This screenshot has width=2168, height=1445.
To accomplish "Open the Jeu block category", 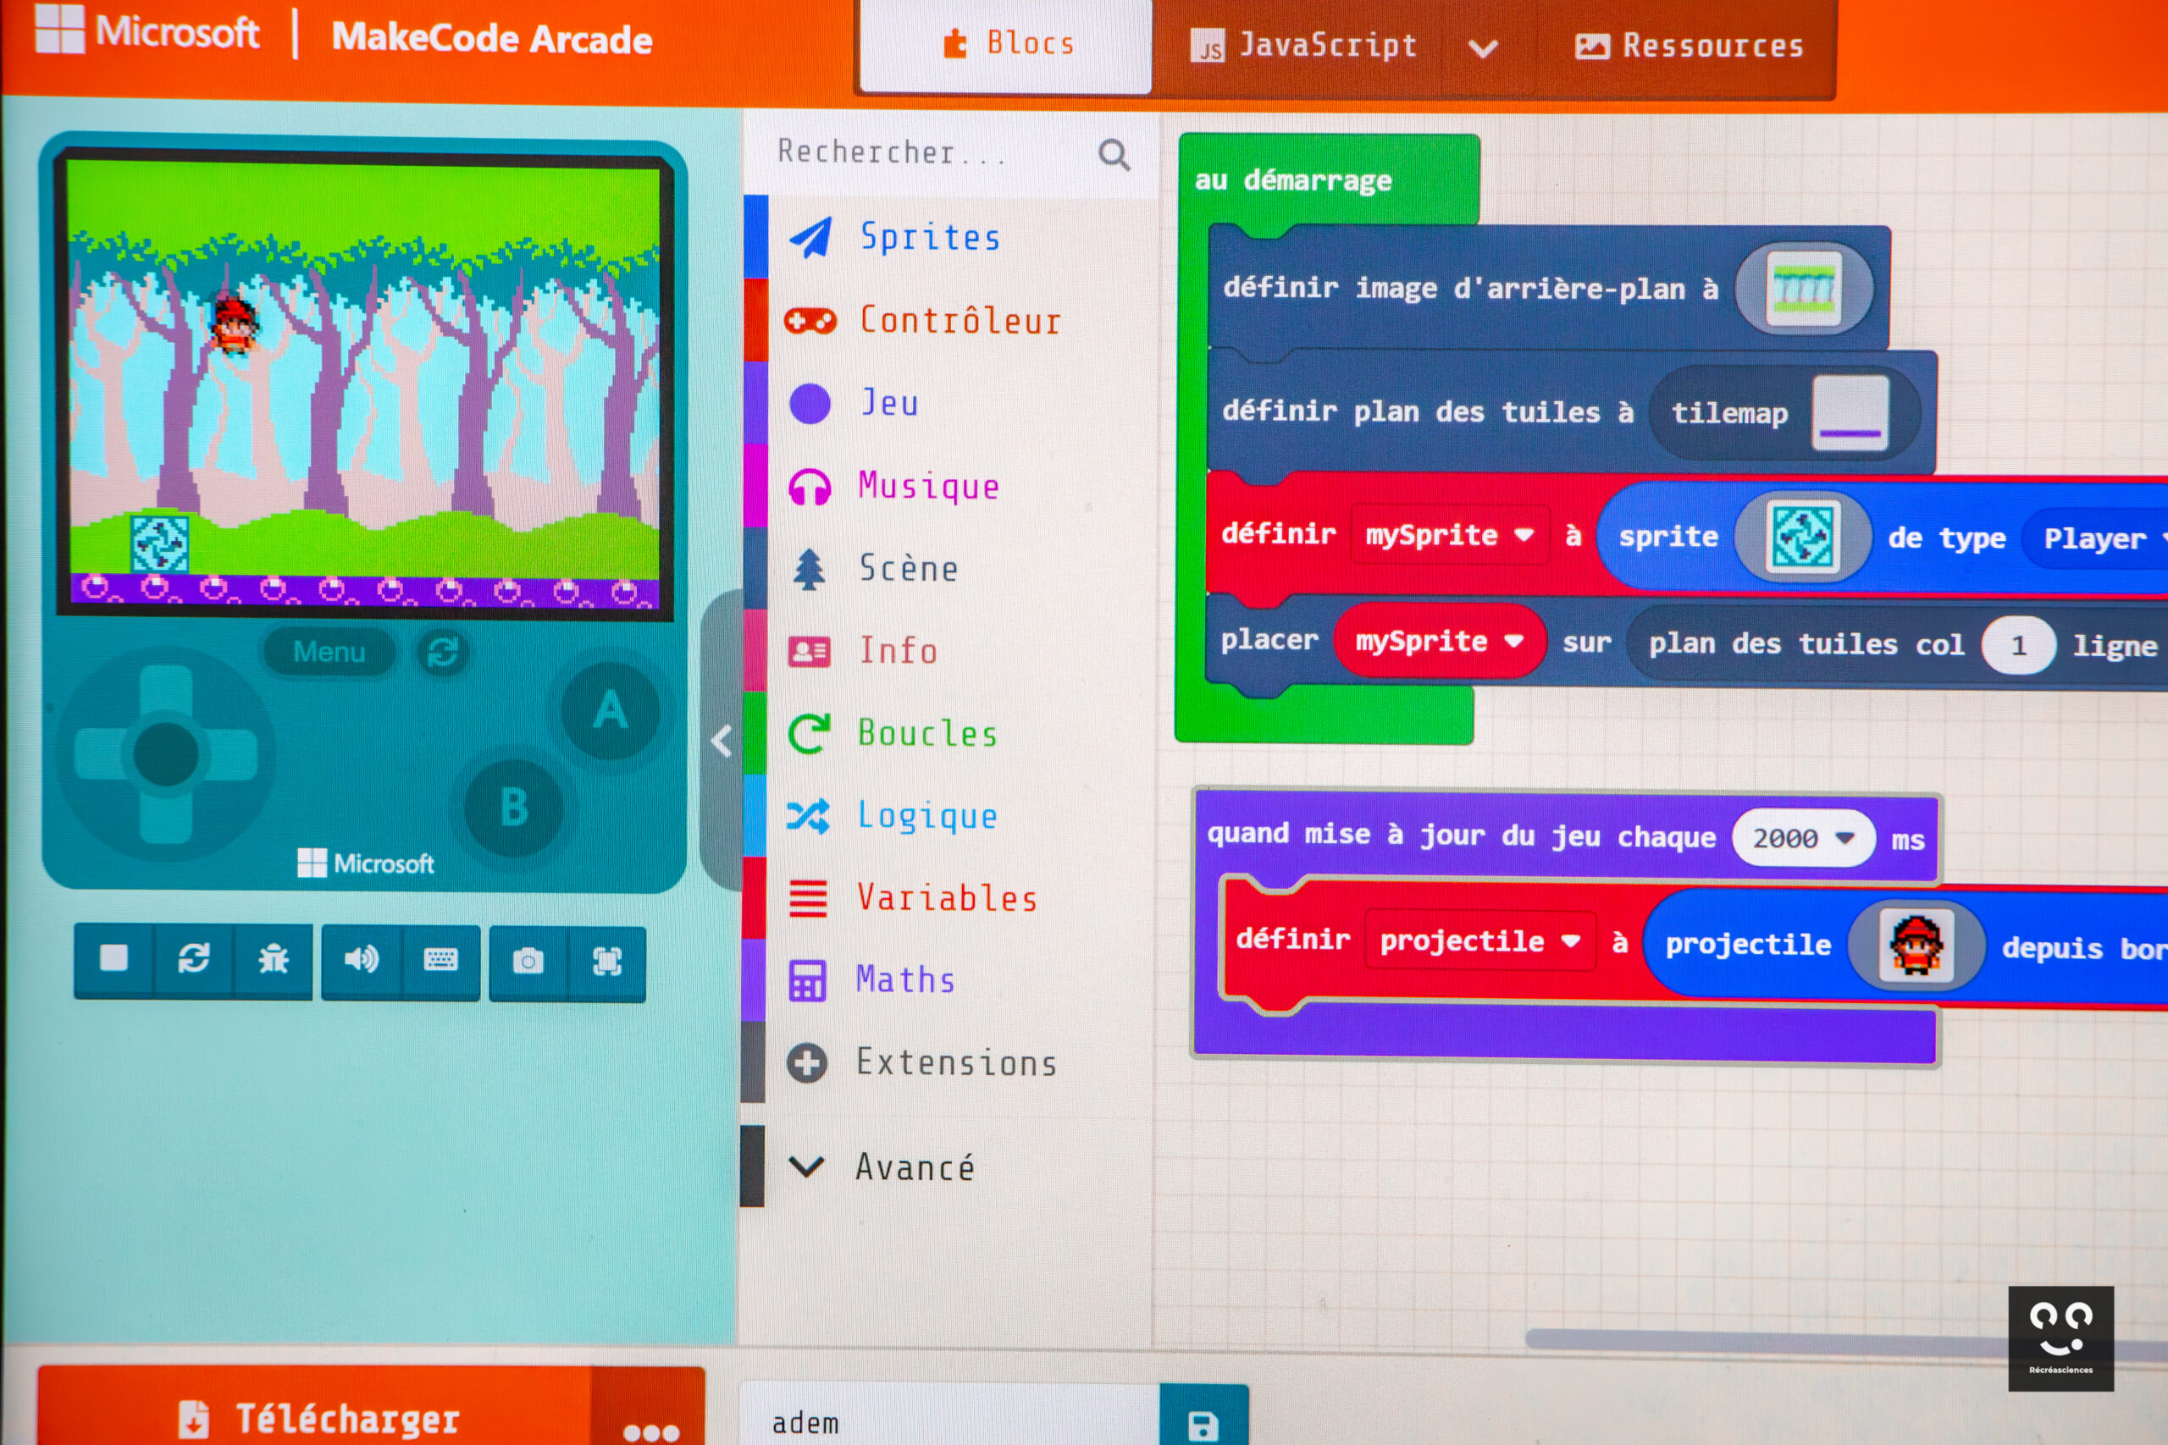I will click(949, 403).
